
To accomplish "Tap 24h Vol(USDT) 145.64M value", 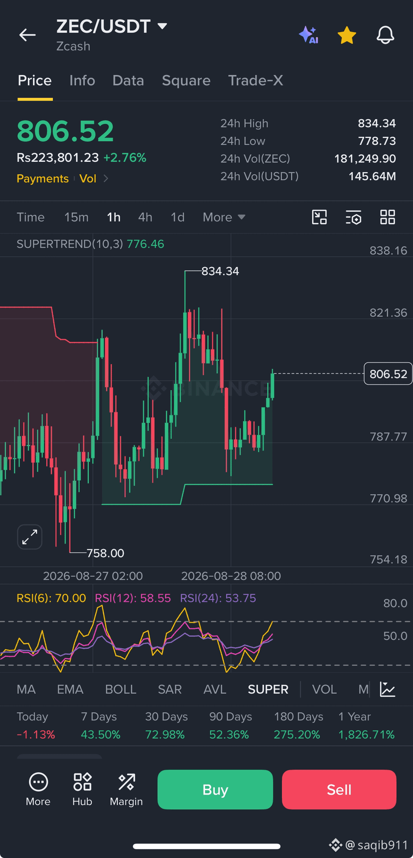I will pos(372,176).
